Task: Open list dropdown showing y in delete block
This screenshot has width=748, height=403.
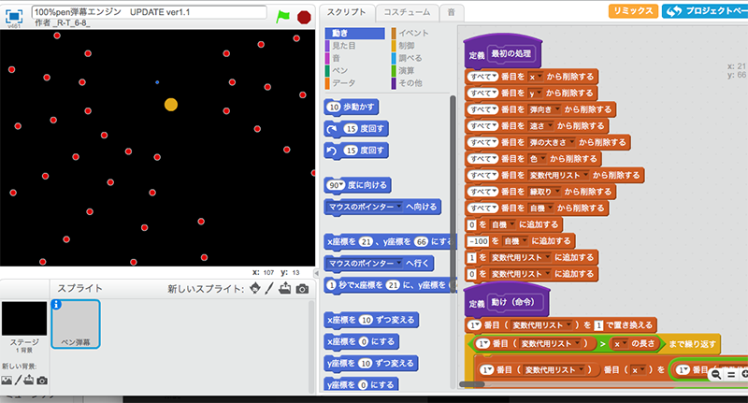Action: click(535, 93)
